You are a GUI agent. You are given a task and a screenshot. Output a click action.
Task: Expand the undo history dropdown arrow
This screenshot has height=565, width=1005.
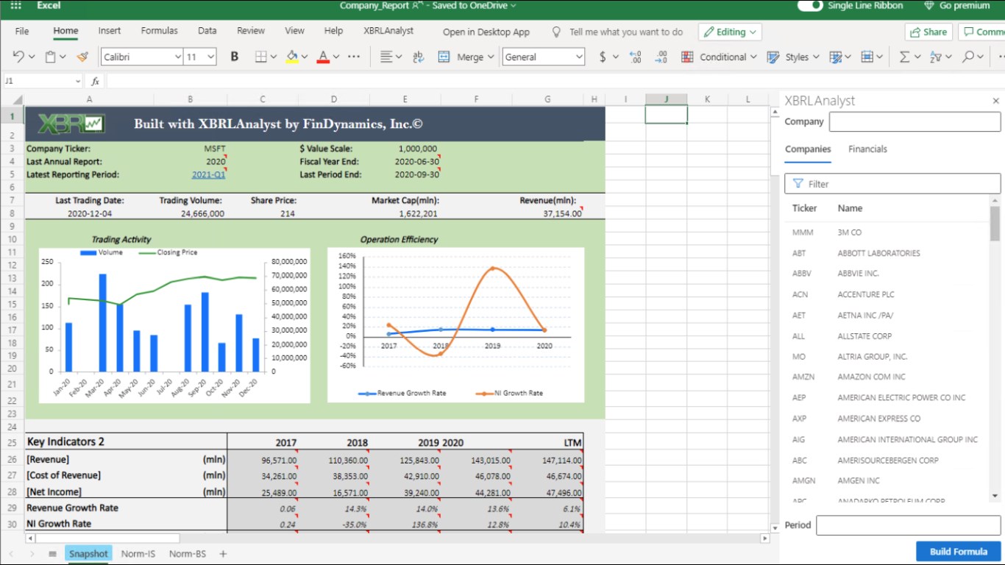[30, 57]
